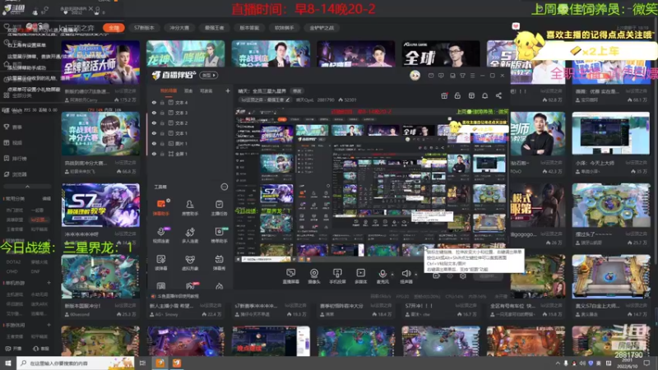Expand the 手游休闲 category with its plus

(49, 325)
